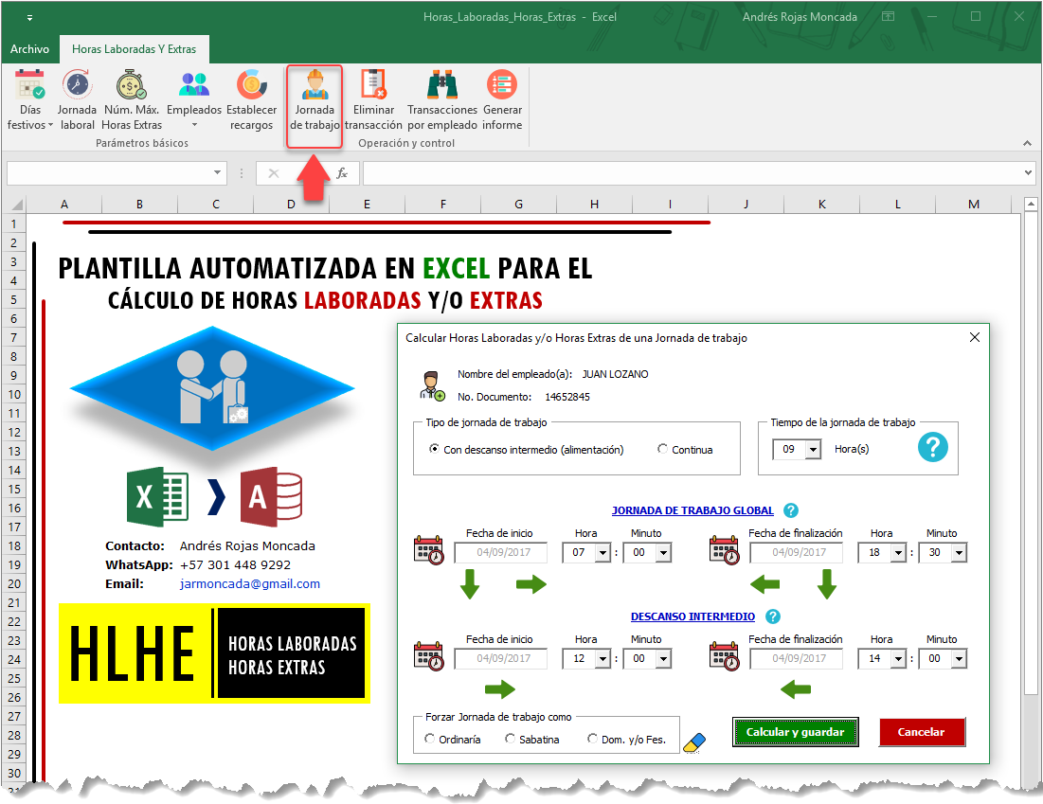Image resolution: width=1043 pixels, height=804 pixels.
Task: Click global Fecha de inicio date field
Action: tap(501, 553)
